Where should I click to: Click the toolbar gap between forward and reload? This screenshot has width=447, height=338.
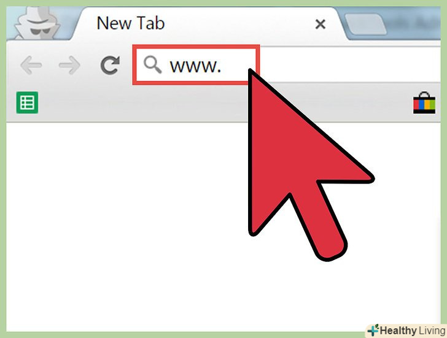coord(90,65)
